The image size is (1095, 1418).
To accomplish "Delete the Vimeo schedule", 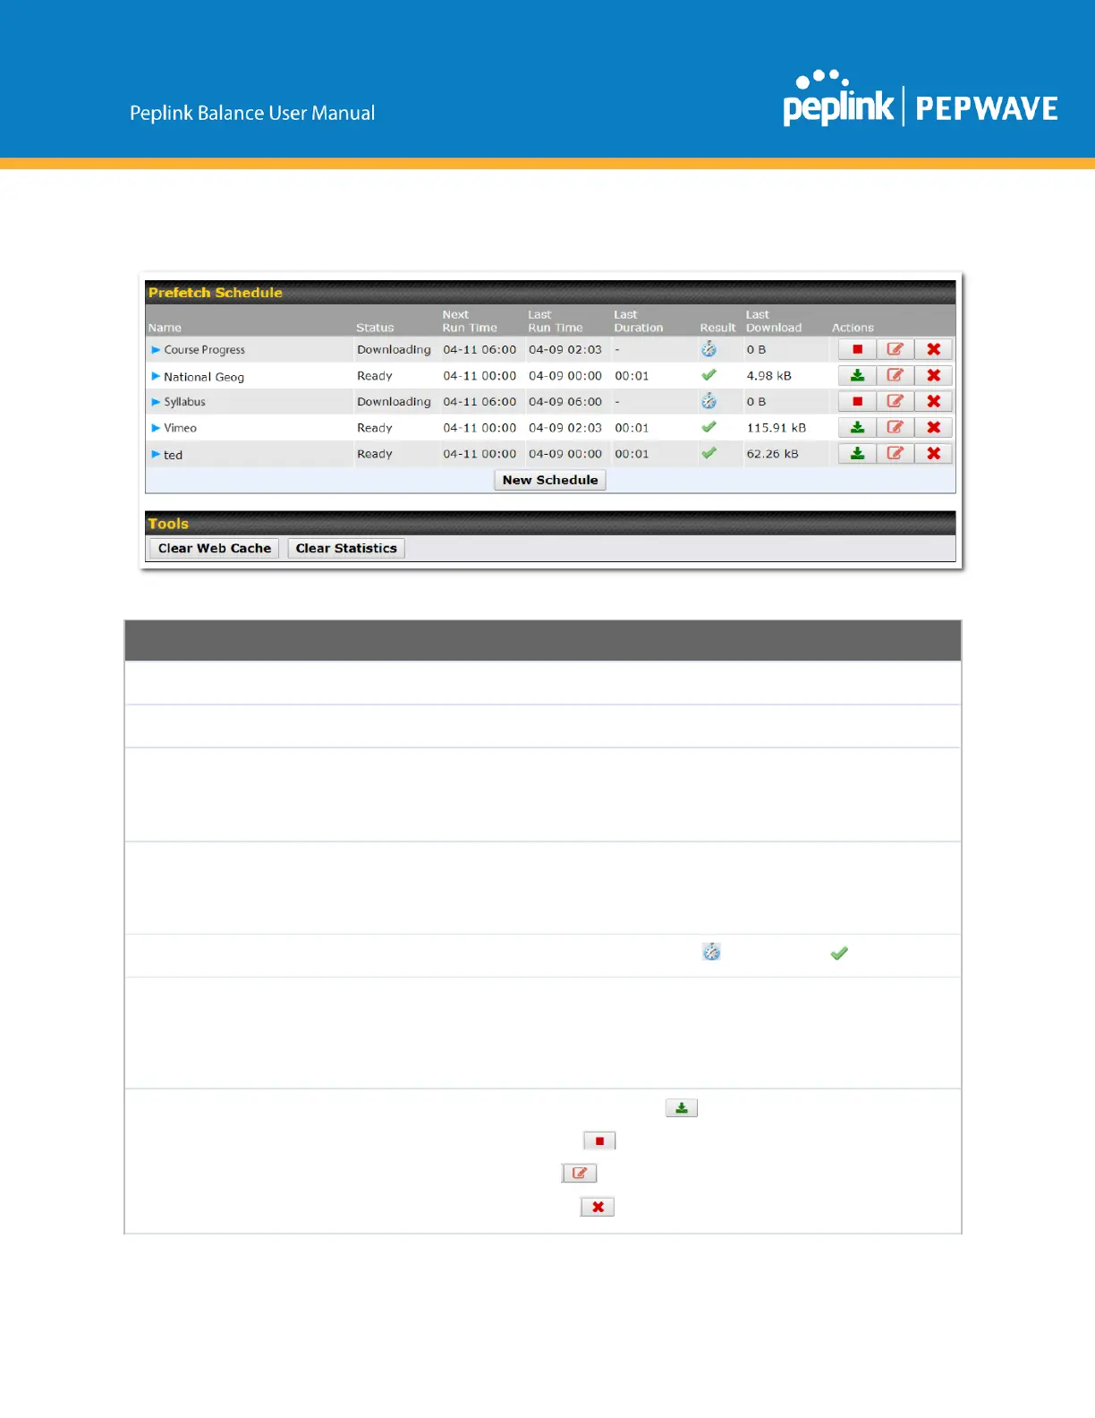I will (933, 427).
